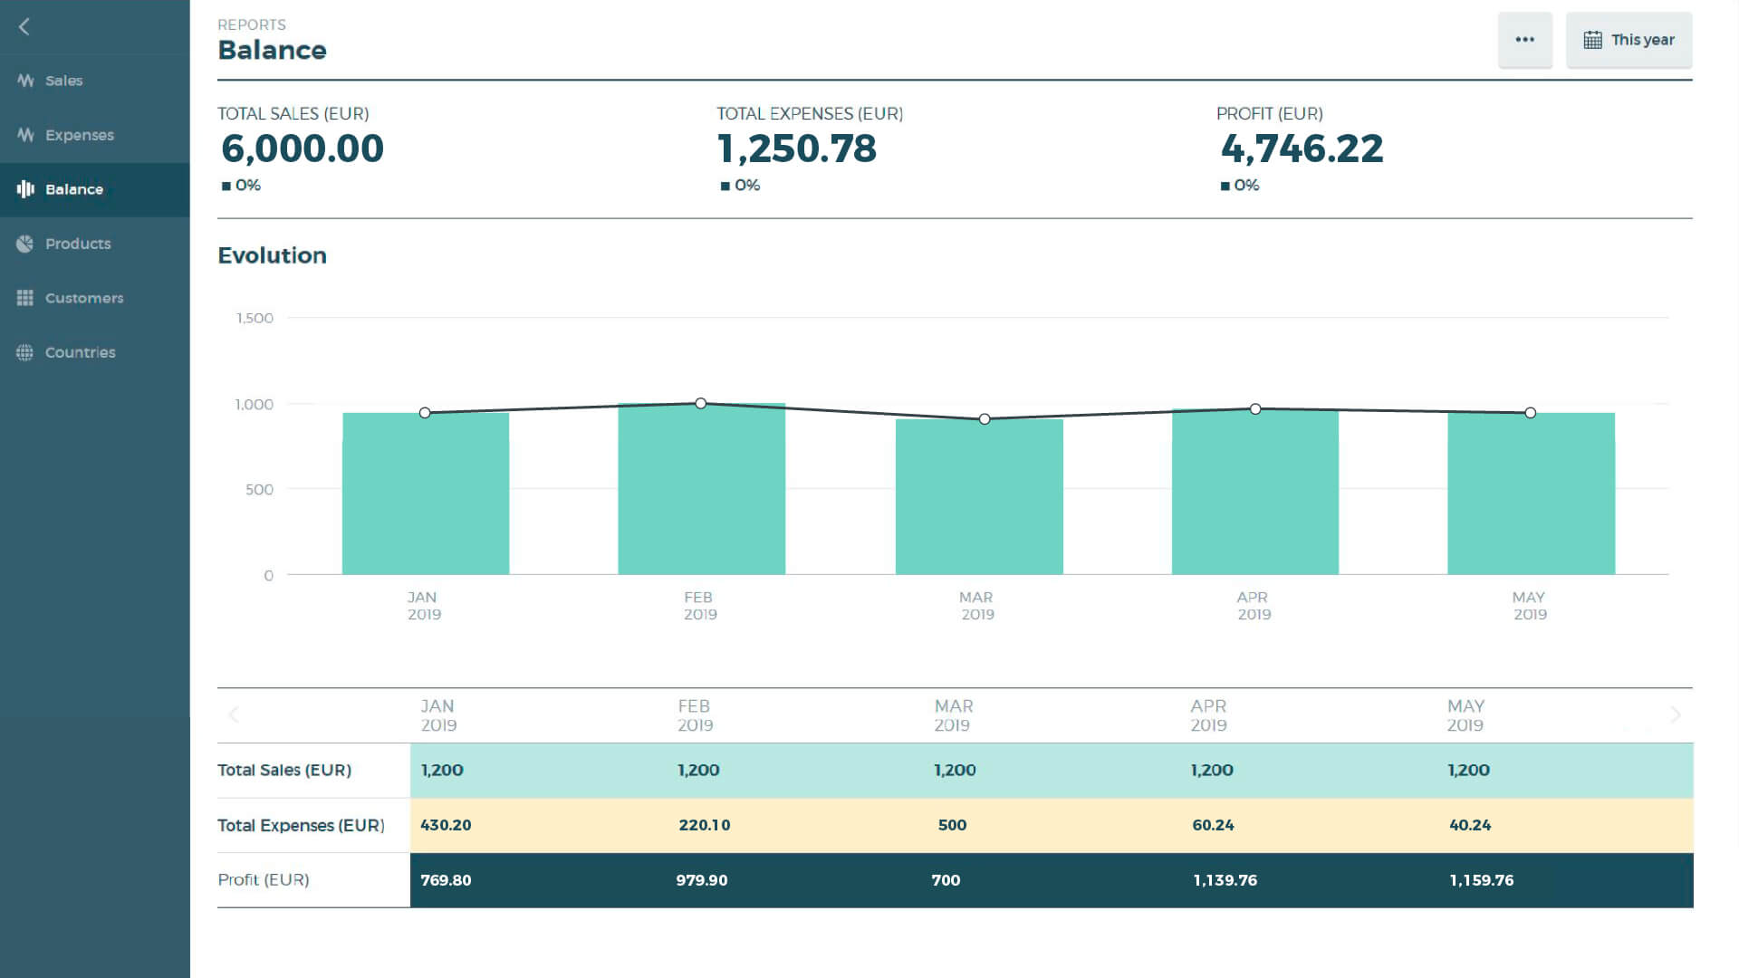Screen dimensions: 1739x978
Task: Click the MAY 2019 line chart point
Action: click(x=1531, y=413)
